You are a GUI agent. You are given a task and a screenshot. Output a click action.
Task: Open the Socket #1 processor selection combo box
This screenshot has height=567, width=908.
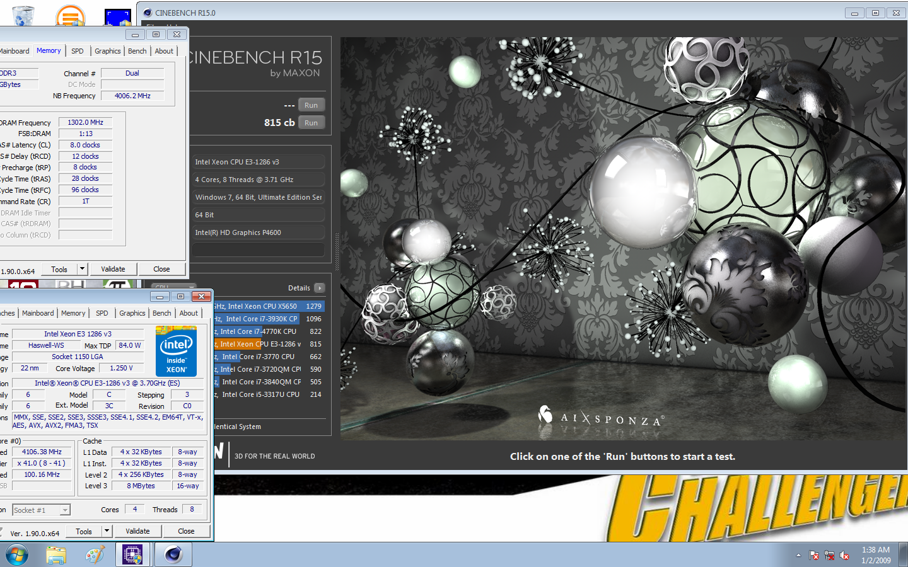click(x=41, y=510)
